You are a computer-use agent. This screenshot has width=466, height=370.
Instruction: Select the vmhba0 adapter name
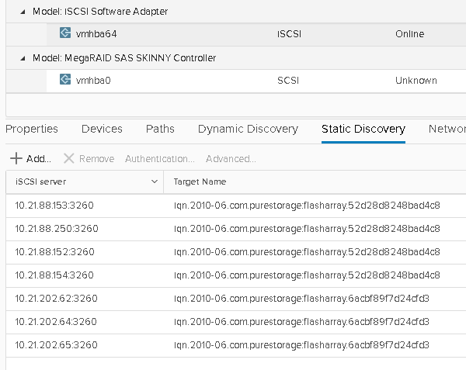[93, 81]
